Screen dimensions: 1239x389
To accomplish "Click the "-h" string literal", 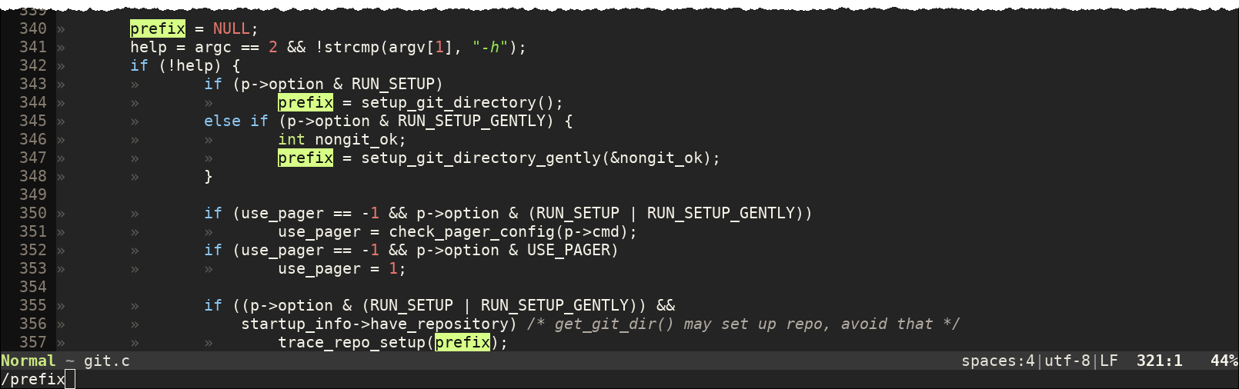I will click(490, 47).
